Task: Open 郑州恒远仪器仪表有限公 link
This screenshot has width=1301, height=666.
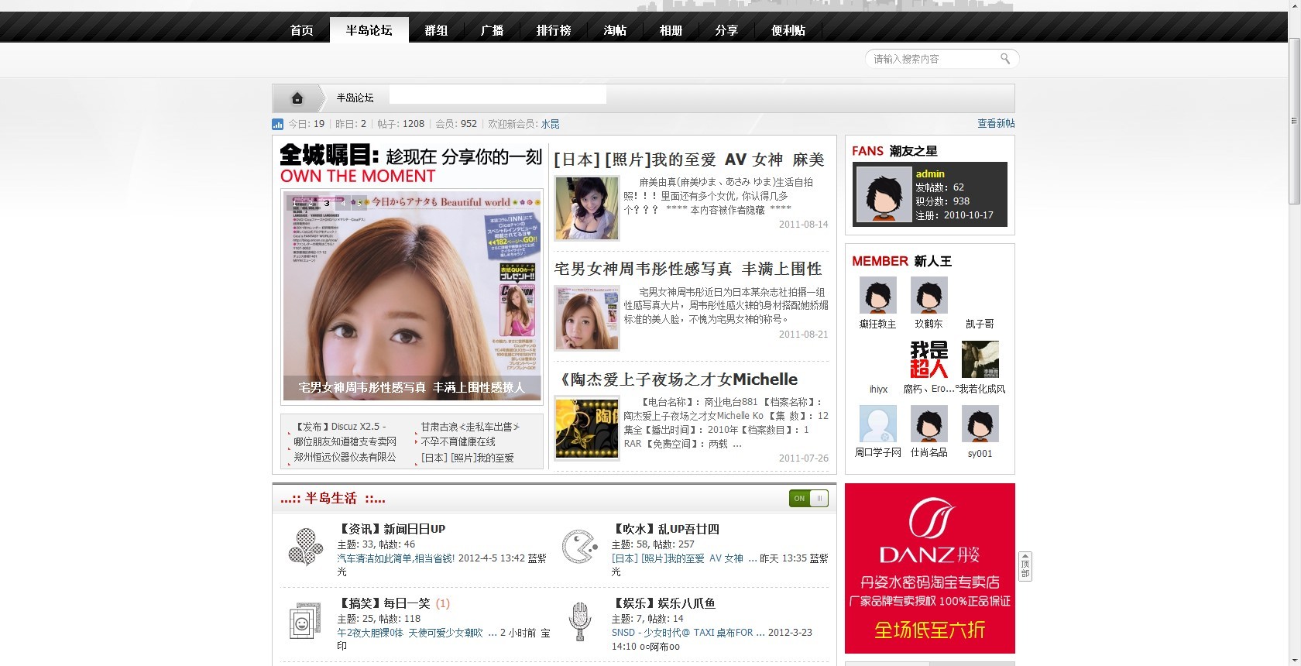Action: pos(345,457)
